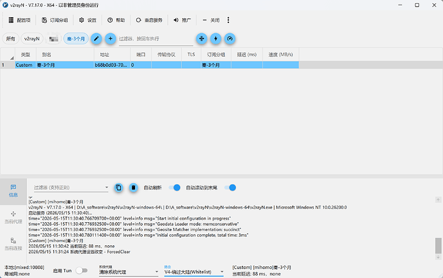Toggle the 启用 Tun switch
Viewport: 443px width, 278px height.
[82, 270]
